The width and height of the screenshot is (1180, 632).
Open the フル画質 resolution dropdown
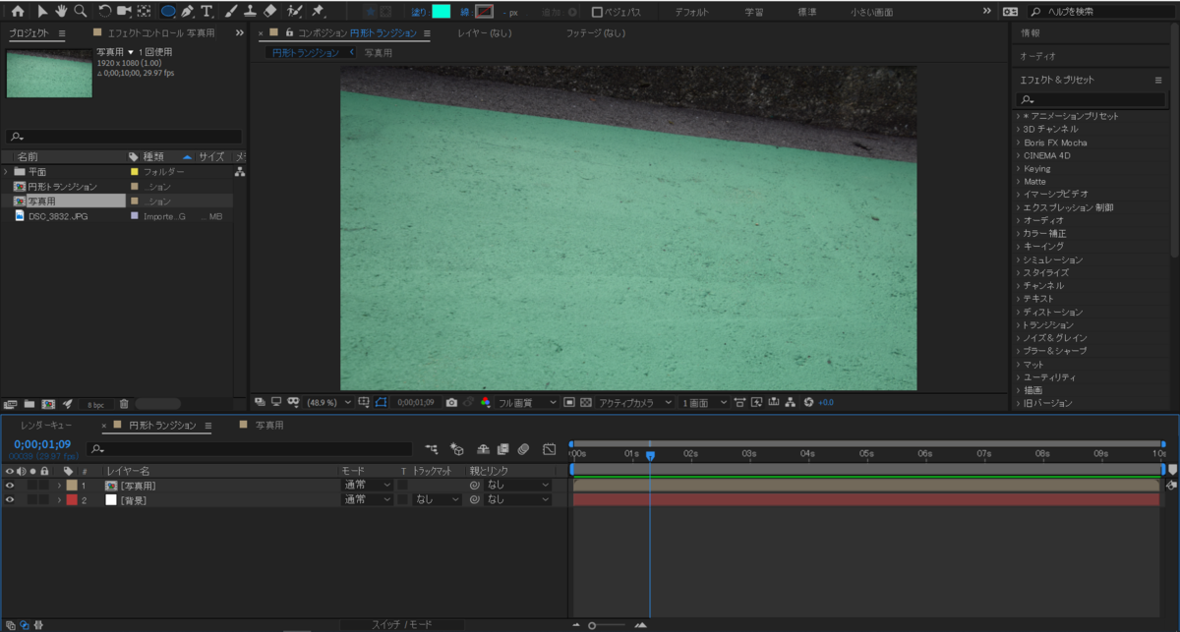(x=526, y=402)
